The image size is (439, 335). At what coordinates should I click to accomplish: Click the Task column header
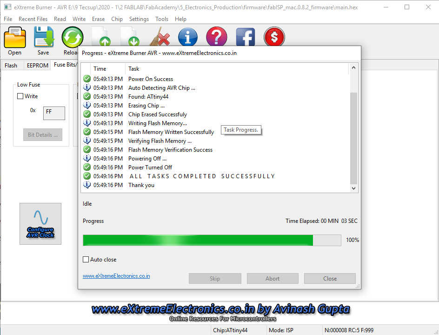point(237,68)
